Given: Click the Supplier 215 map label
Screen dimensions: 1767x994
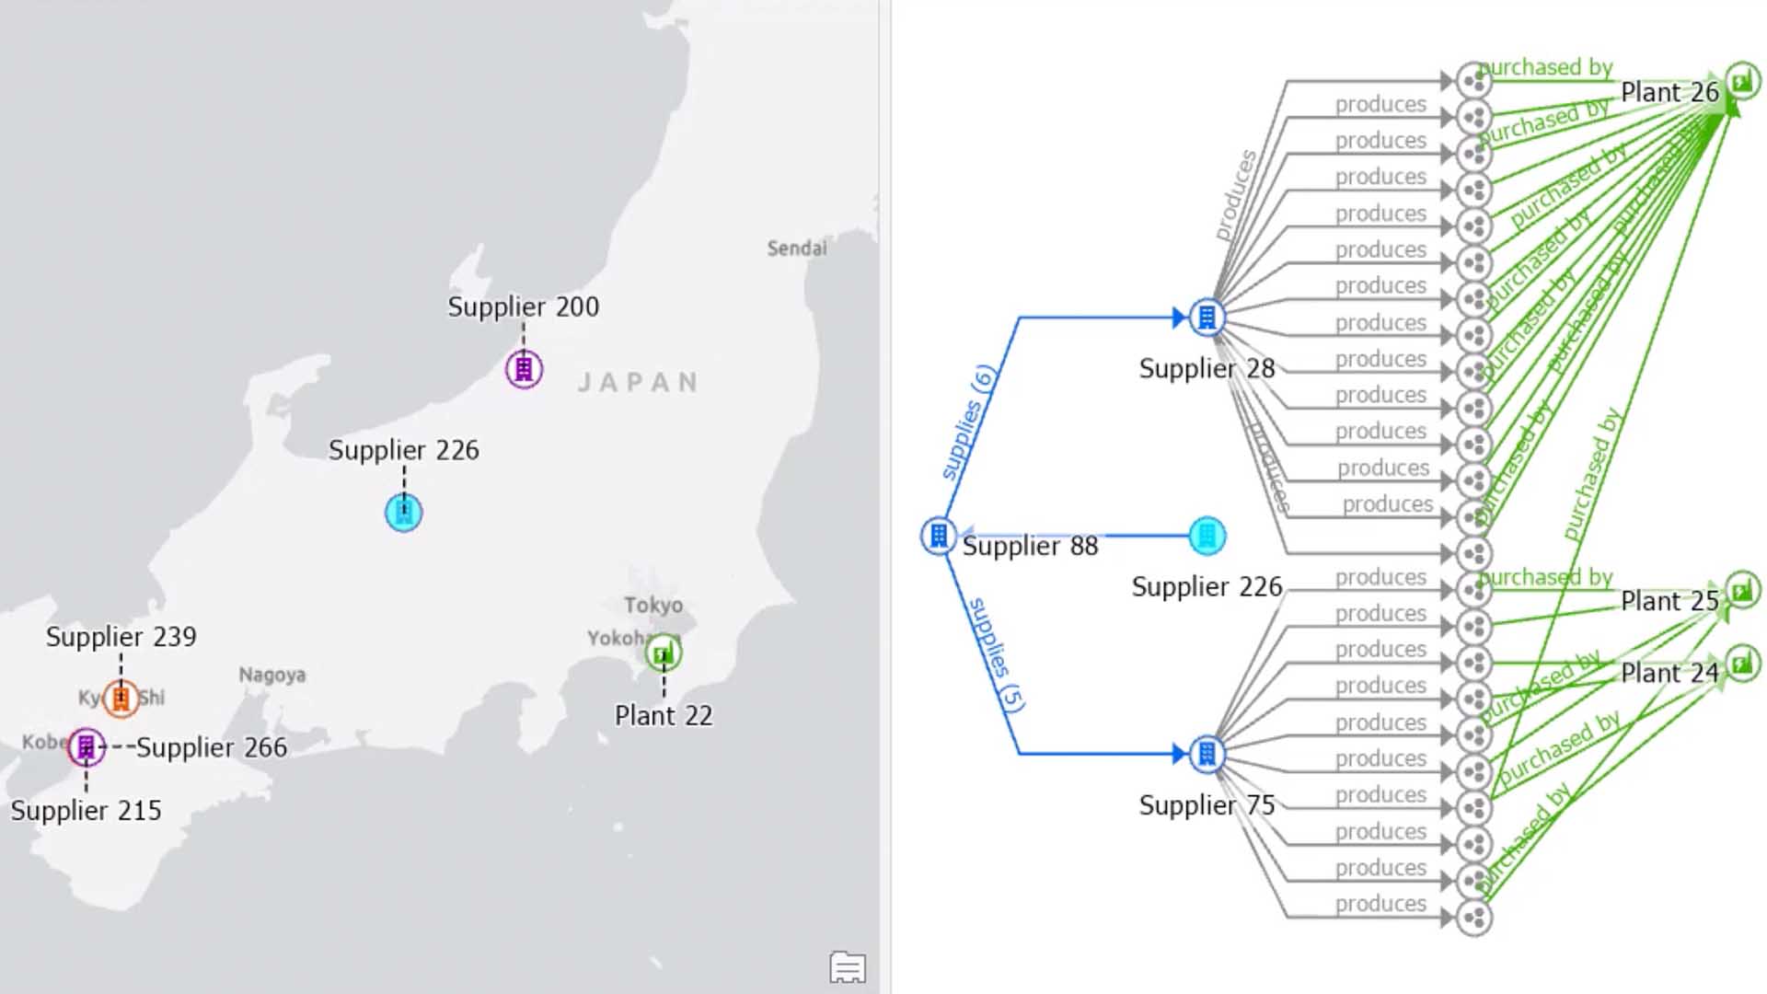Looking at the screenshot, I should 86,811.
